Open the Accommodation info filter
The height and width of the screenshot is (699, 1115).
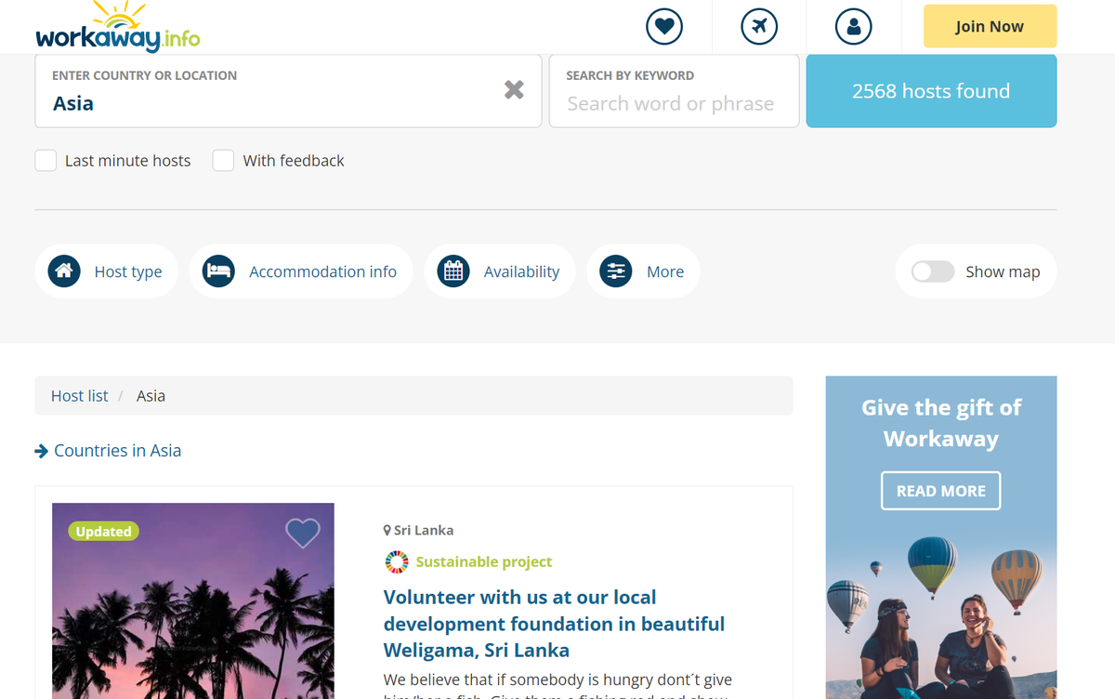click(x=301, y=271)
